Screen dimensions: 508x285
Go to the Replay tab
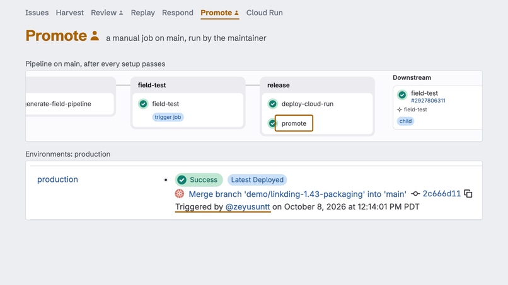click(x=143, y=13)
